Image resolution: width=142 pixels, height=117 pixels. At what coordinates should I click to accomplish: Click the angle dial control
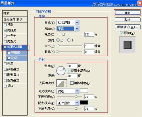(61, 71)
